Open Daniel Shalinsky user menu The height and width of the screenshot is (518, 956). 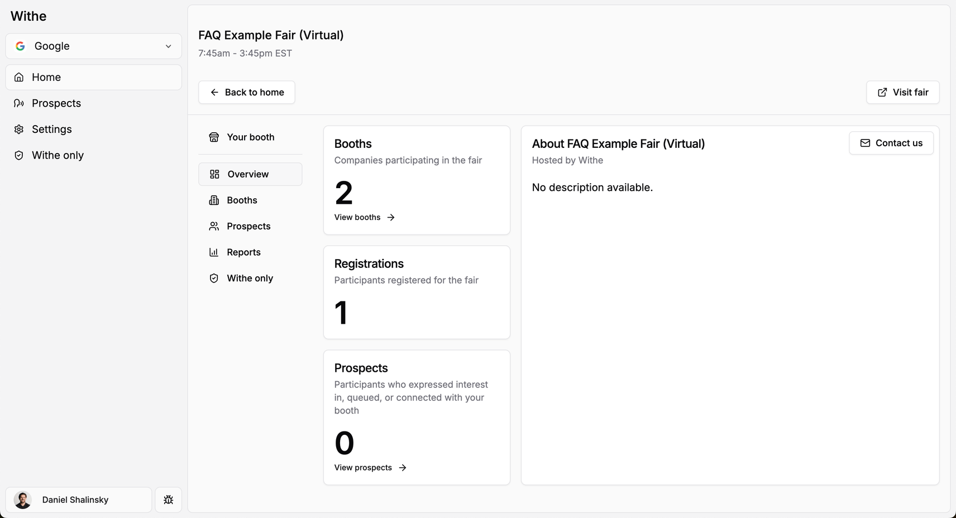(79, 500)
